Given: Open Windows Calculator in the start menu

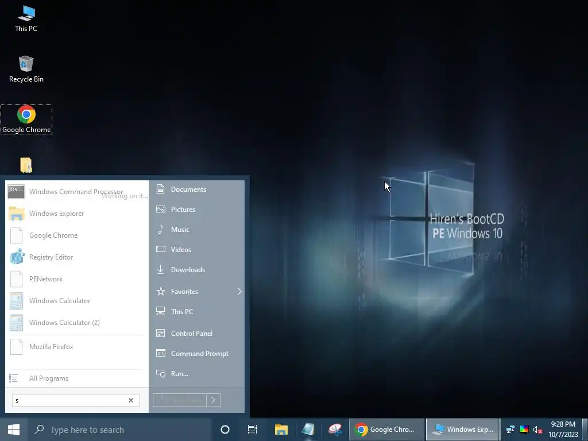Looking at the screenshot, I should 77,301.
